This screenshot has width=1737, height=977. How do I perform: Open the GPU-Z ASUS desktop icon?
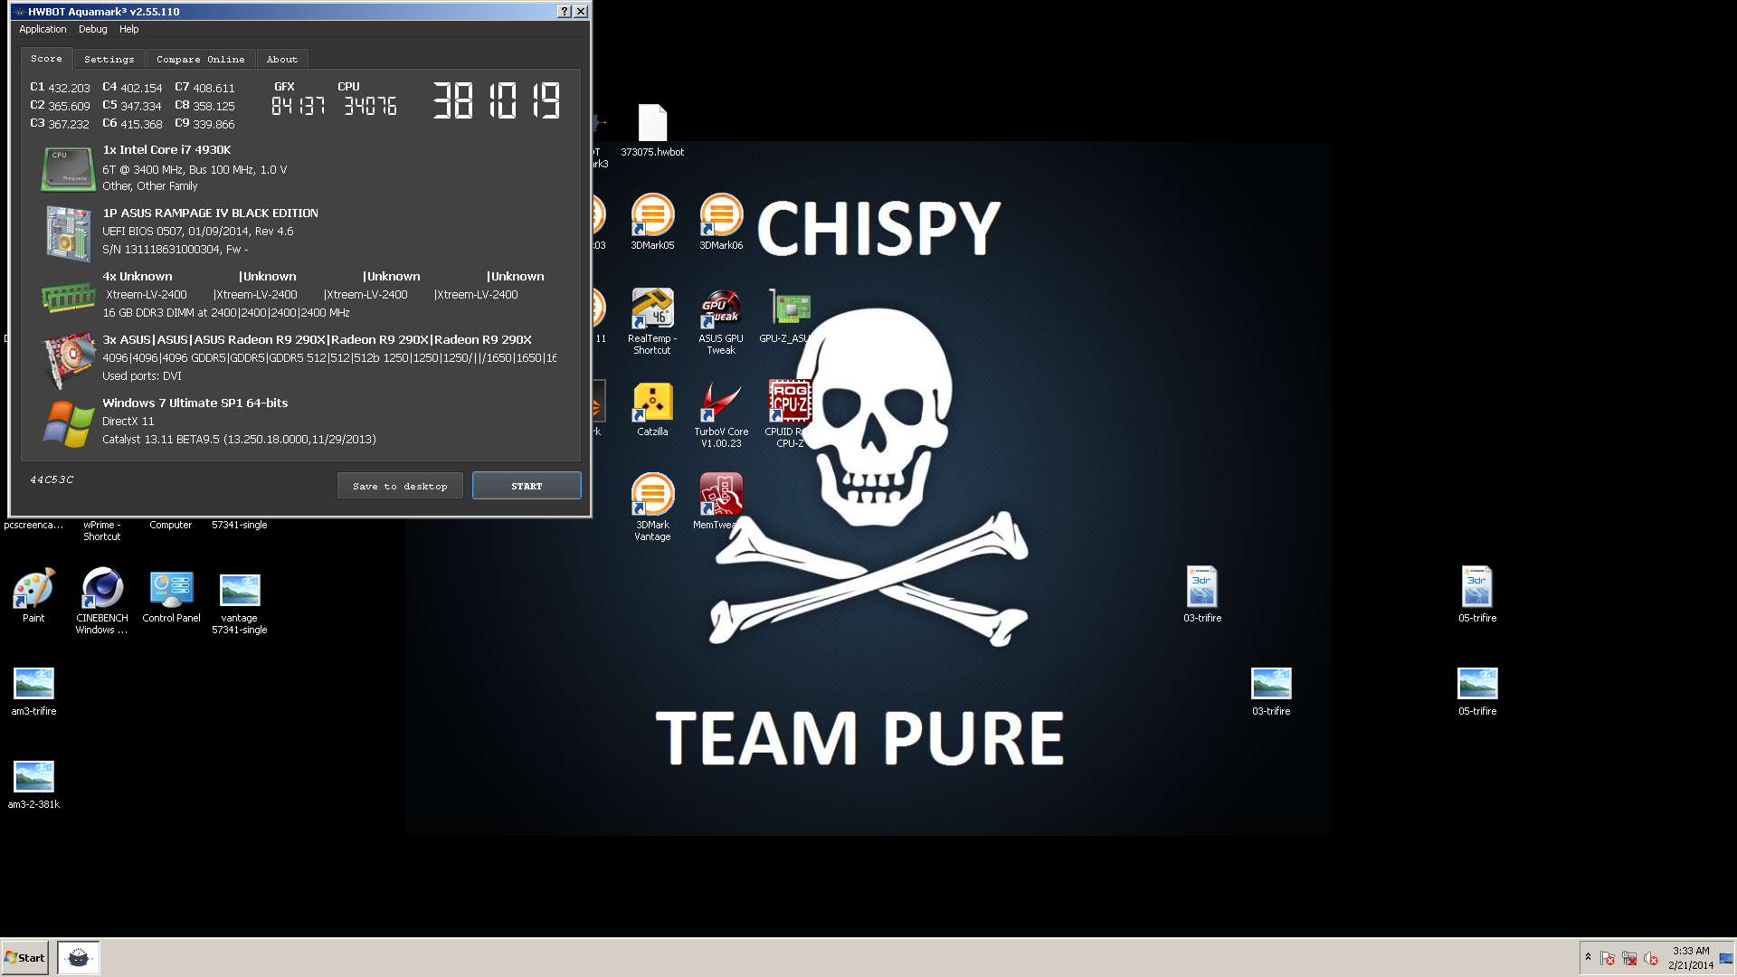(790, 316)
